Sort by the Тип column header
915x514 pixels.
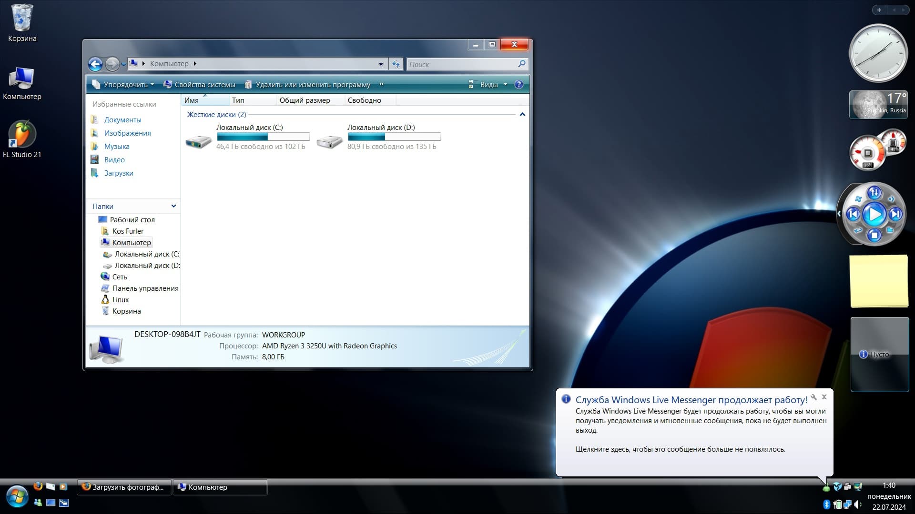point(253,100)
